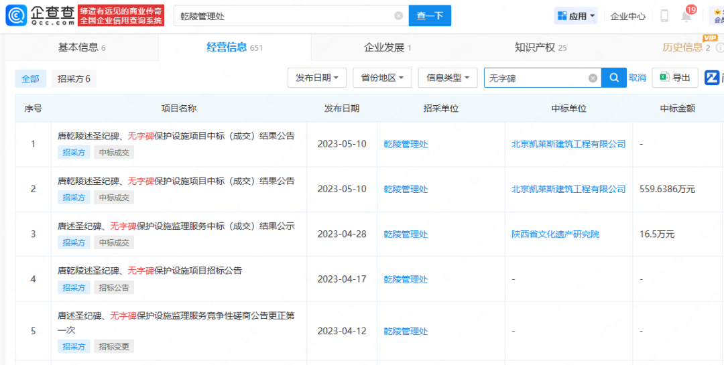The height and width of the screenshot is (365, 724).
Task: Click the Qcc 企查查 logo
Action: click(40, 15)
